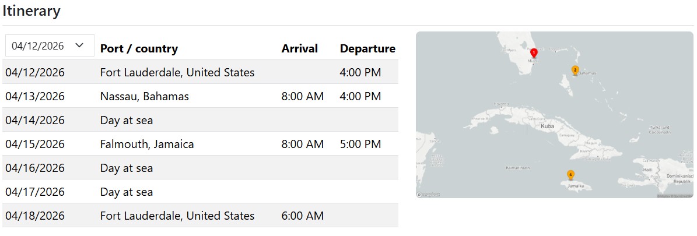Click the Port / country column header
The image size is (697, 236).
pos(139,48)
